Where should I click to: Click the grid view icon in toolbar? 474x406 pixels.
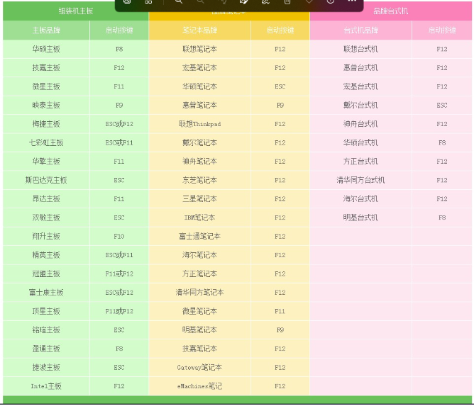click(x=148, y=2)
